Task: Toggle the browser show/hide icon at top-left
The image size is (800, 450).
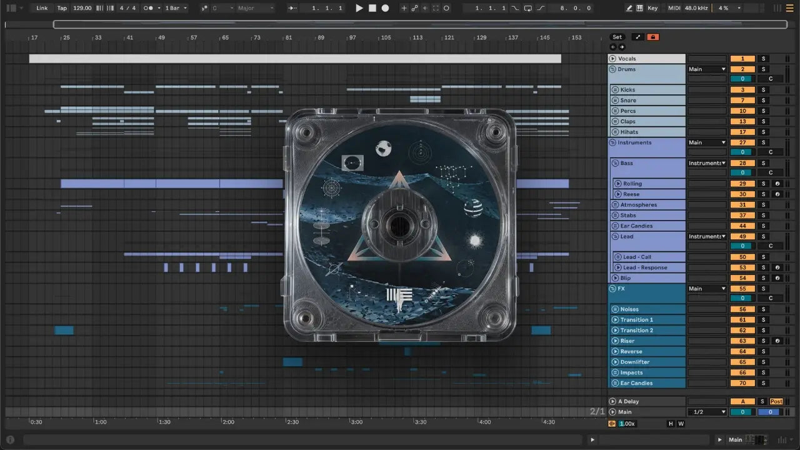Action: [x=11, y=8]
